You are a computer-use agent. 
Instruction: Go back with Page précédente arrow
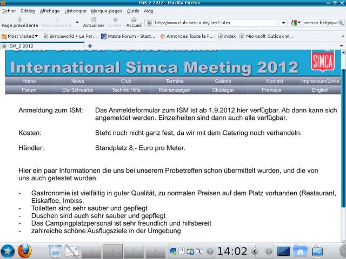point(20,20)
